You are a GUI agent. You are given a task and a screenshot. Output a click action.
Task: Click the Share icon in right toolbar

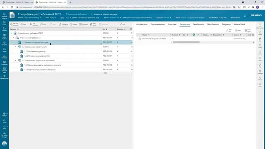(x=260, y=78)
